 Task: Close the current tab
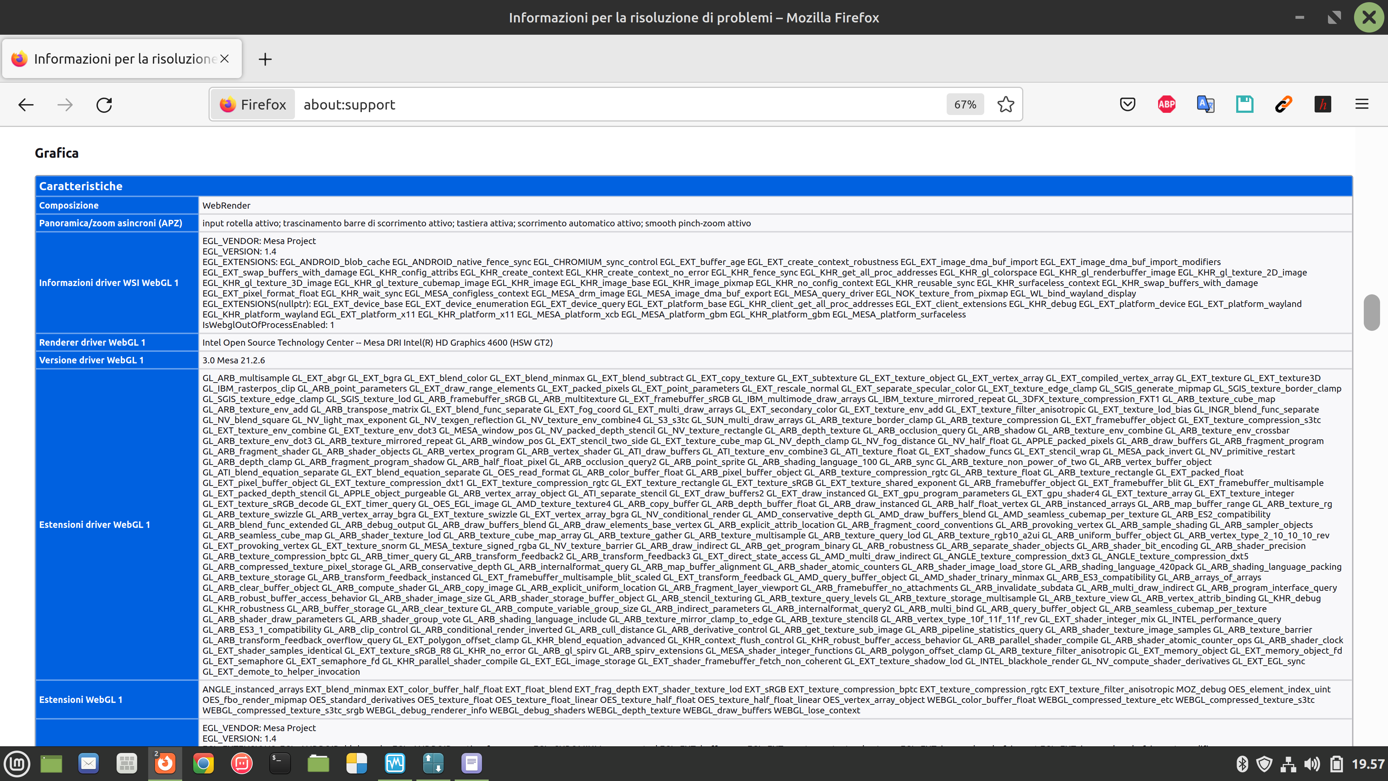tap(225, 59)
